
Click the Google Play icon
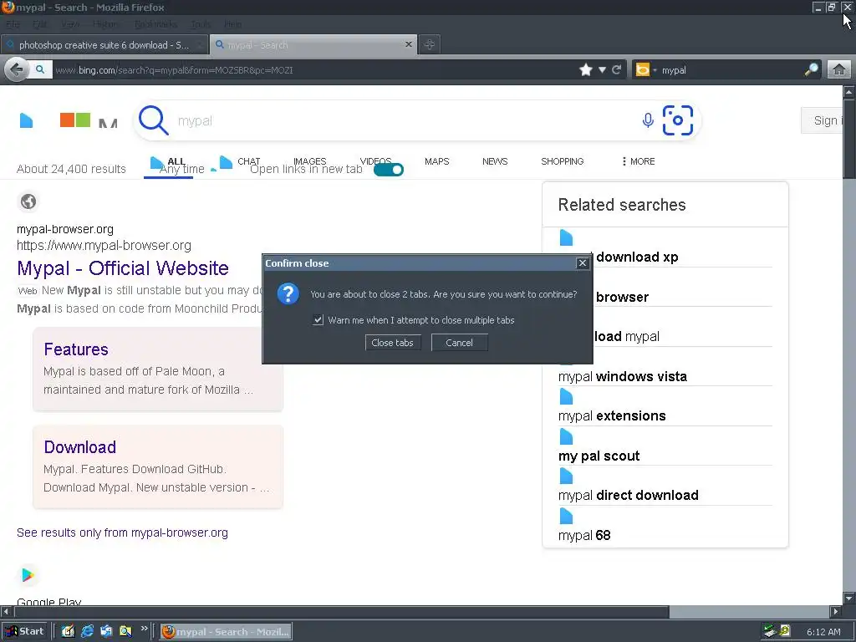coord(28,575)
